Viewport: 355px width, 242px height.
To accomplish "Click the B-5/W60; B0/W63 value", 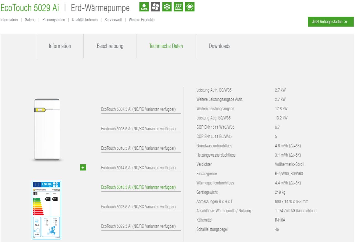I will [289, 174].
